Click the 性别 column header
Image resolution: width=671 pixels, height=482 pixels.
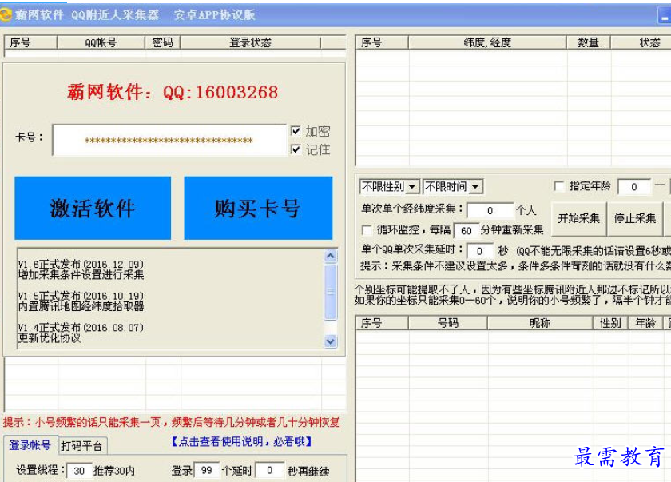(610, 323)
